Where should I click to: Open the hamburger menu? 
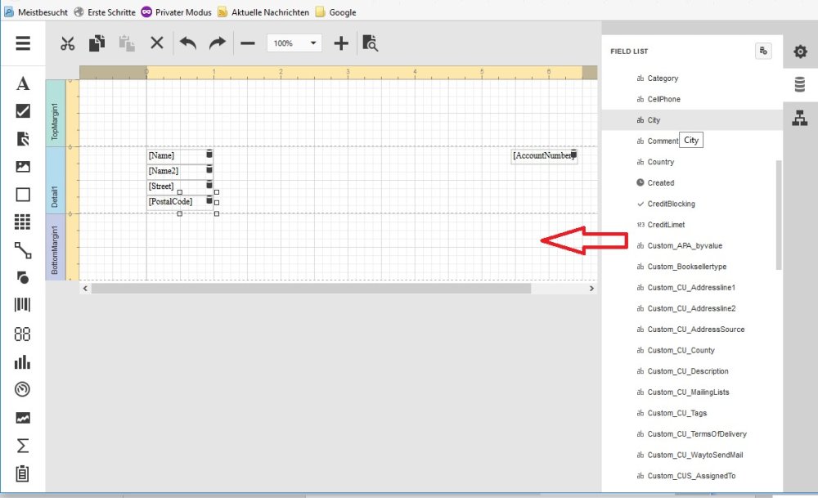23,43
